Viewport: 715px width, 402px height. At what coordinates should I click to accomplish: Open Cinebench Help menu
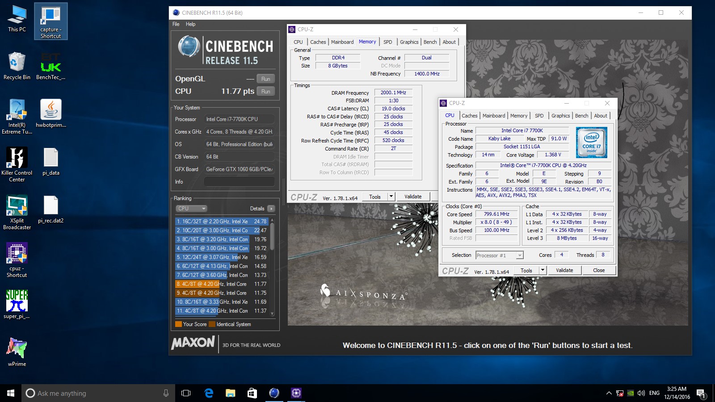click(x=191, y=24)
